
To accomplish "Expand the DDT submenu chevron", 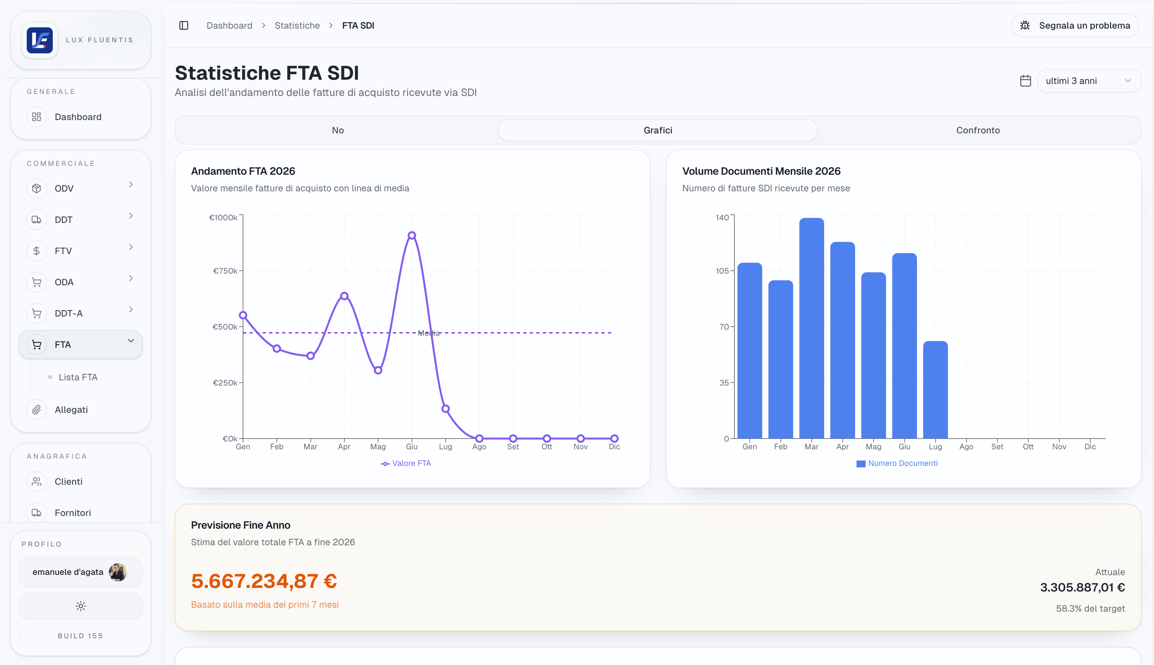I will coord(131,216).
